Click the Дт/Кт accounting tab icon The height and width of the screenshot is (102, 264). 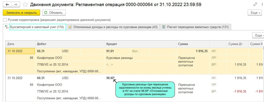[7, 27]
